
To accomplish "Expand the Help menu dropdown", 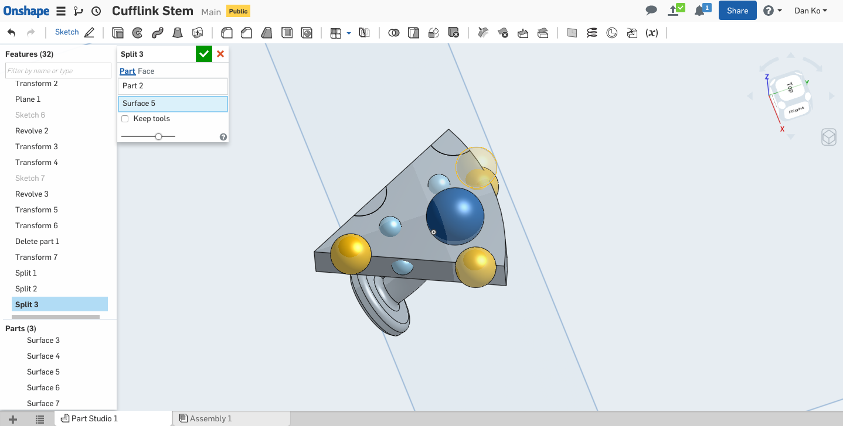I will pos(773,11).
